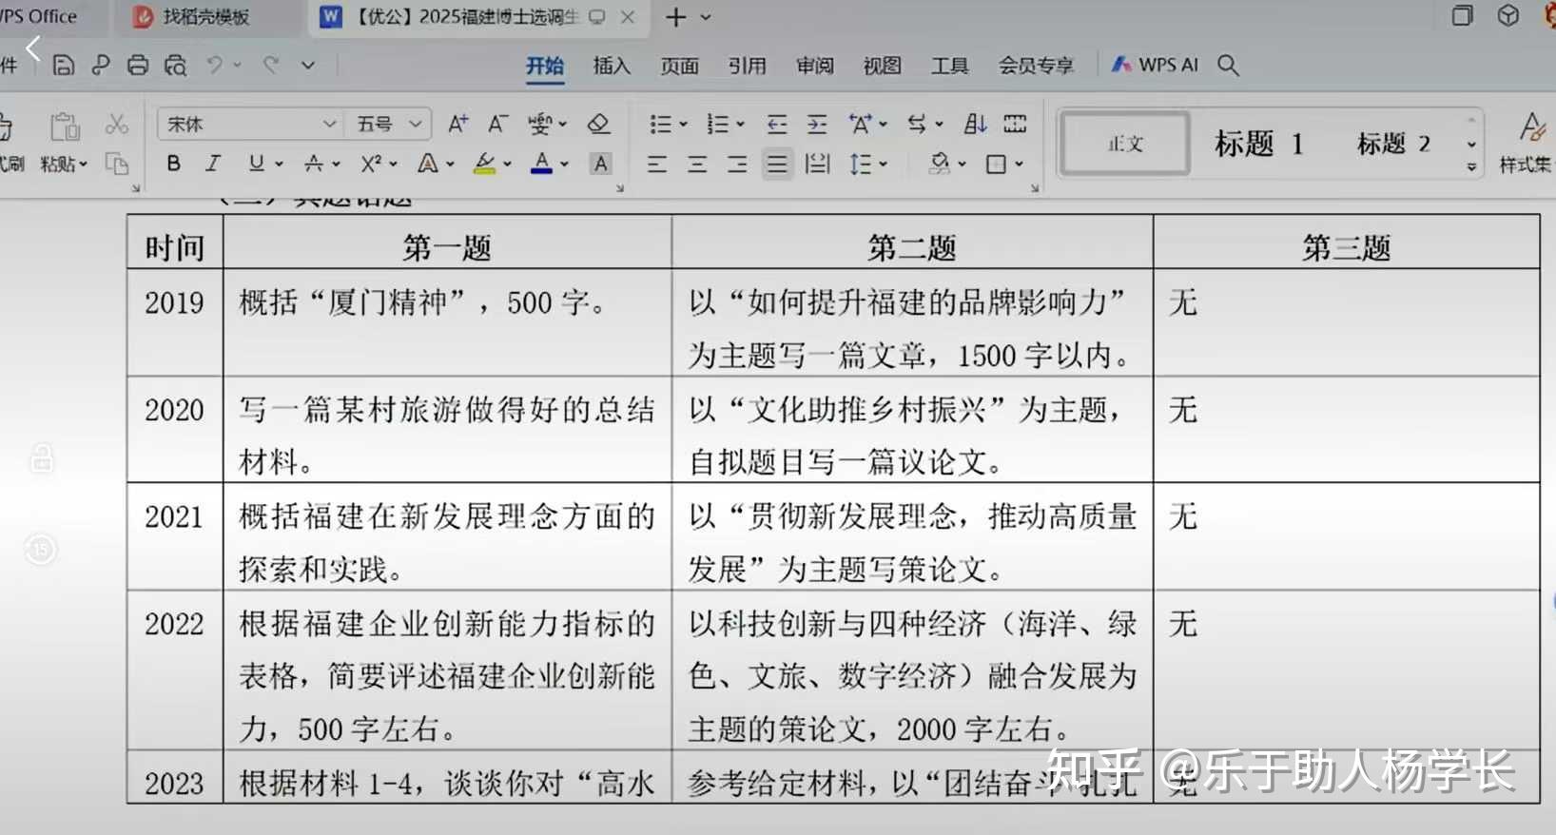Viewport: 1556px width, 835px height.
Task: Open new tab with plus button
Action: 675,17
